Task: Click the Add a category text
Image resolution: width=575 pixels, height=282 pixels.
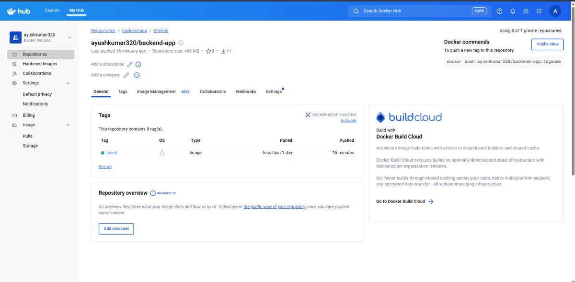Action: 105,75
